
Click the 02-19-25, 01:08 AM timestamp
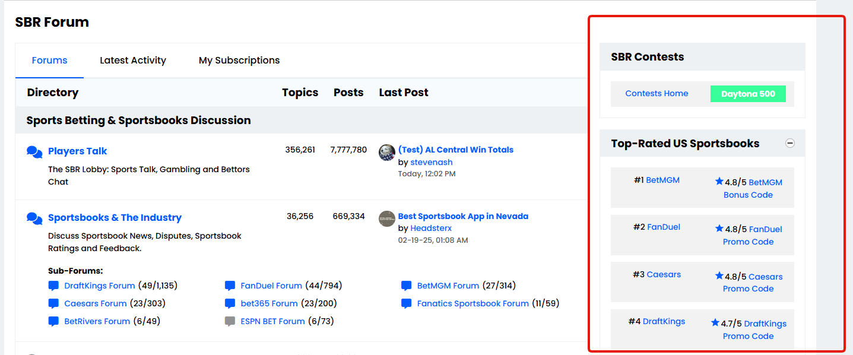[433, 240]
